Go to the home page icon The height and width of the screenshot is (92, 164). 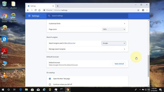(39, 10)
